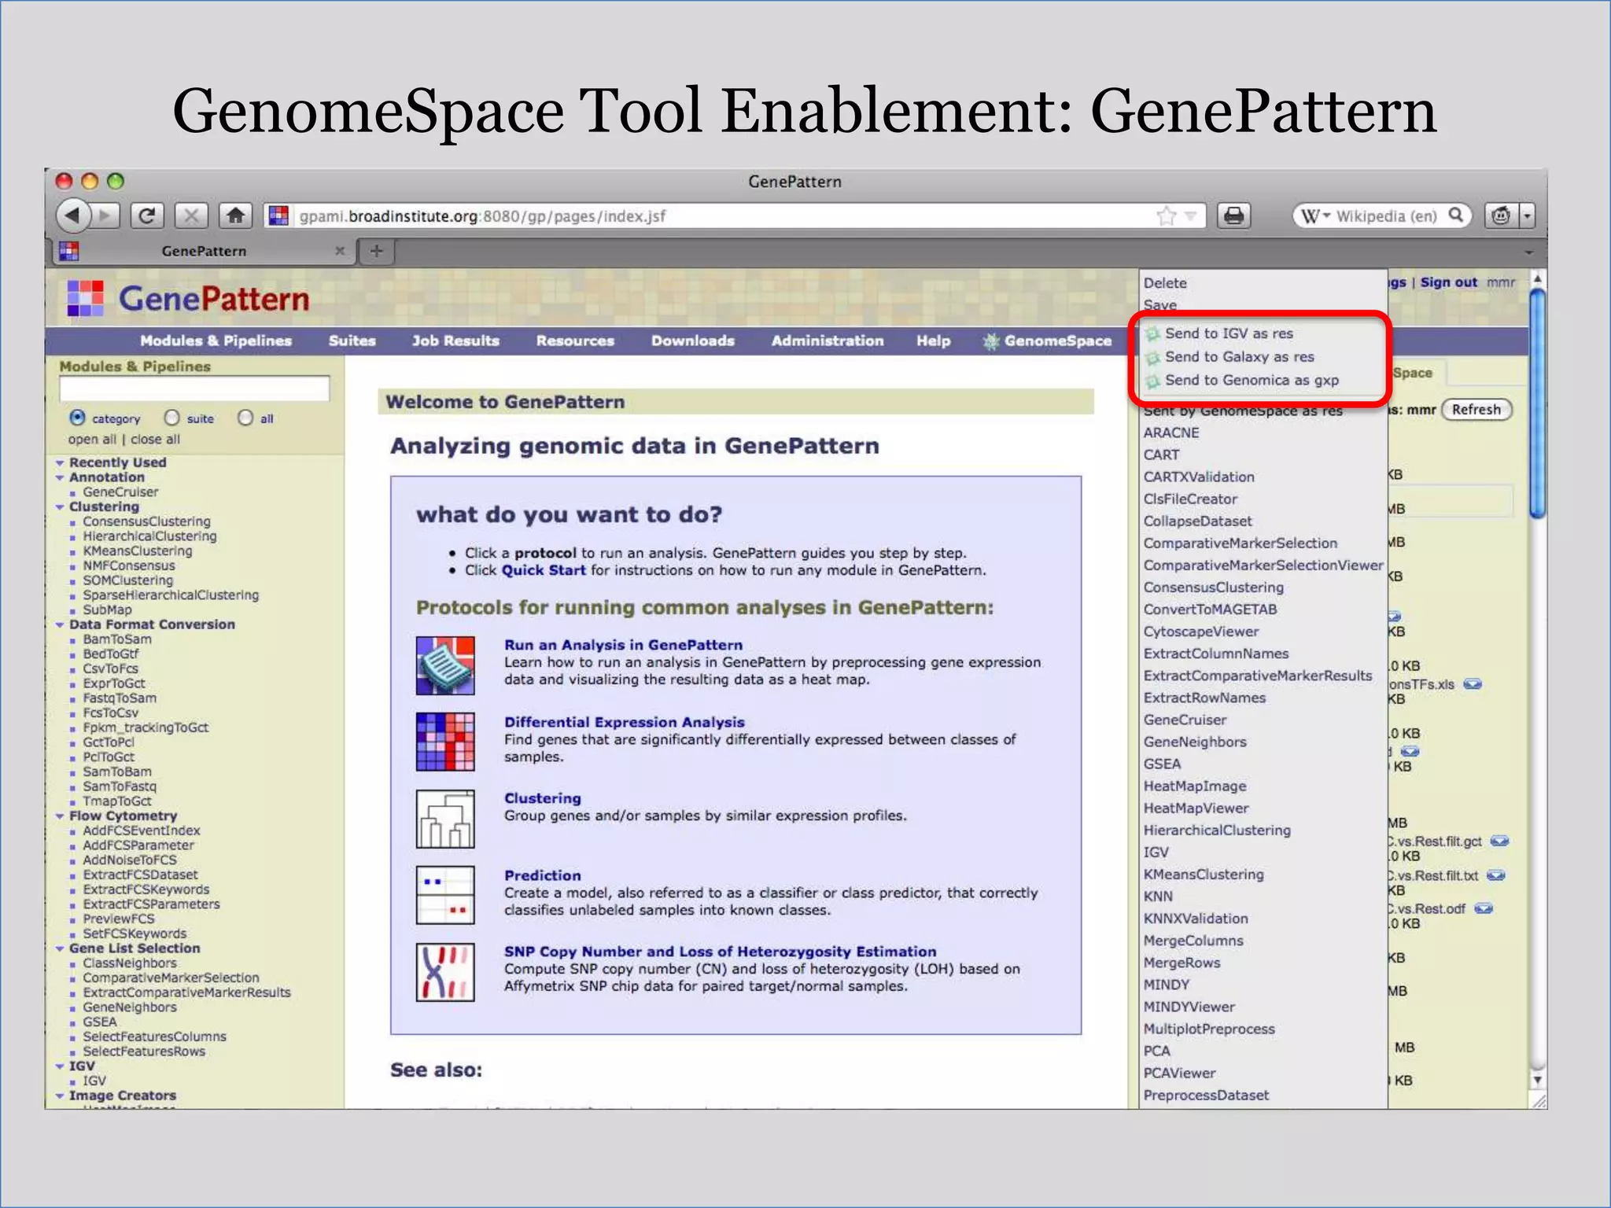Open the browser home page icon

click(x=235, y=215)
